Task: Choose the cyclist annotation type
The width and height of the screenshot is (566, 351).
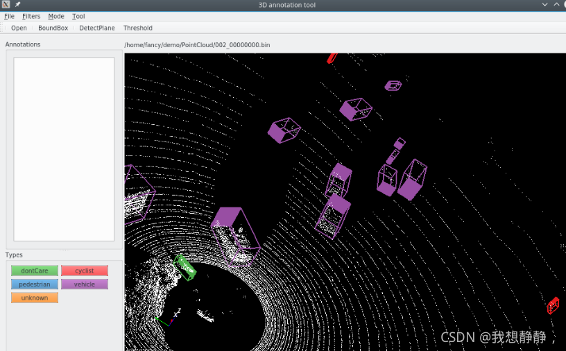Action: [85, 271]
